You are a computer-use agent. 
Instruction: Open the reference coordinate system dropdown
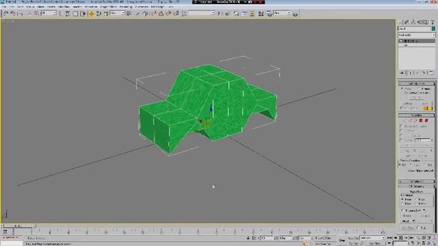117,13
